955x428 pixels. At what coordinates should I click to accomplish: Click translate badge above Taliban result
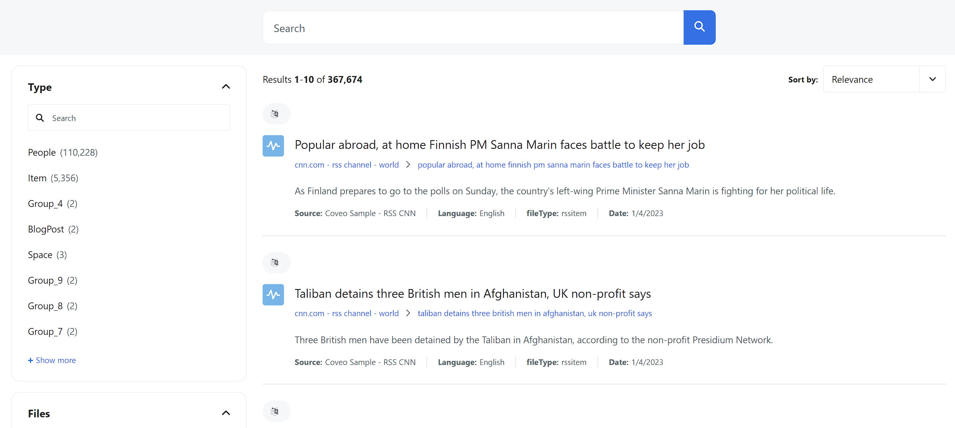(276, 262)
